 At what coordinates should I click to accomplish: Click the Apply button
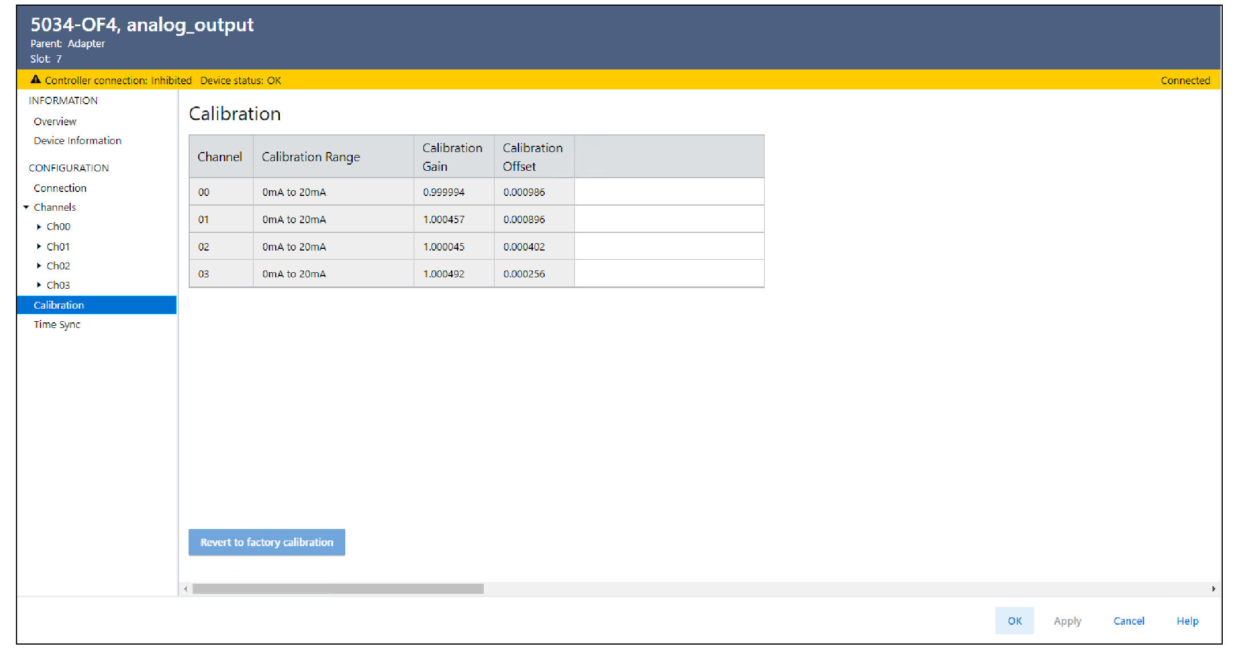coord(1067,621)
